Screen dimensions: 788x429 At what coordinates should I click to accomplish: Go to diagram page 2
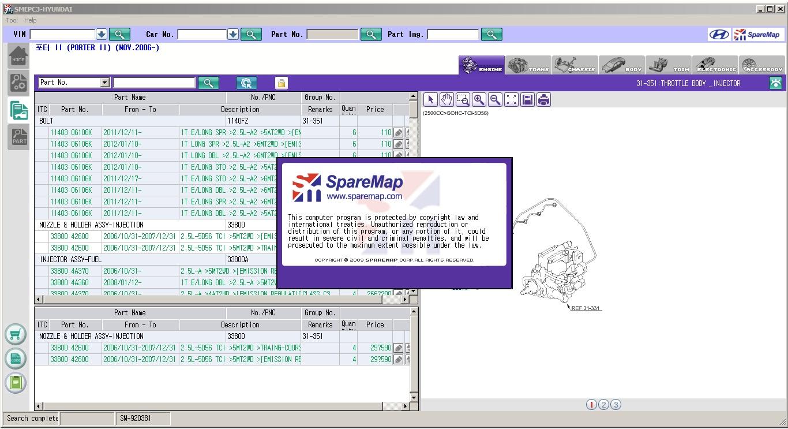coord(603,405)
